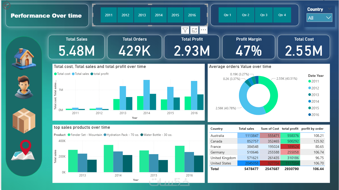Select the Australia row in country table

(x=267, y=136)
